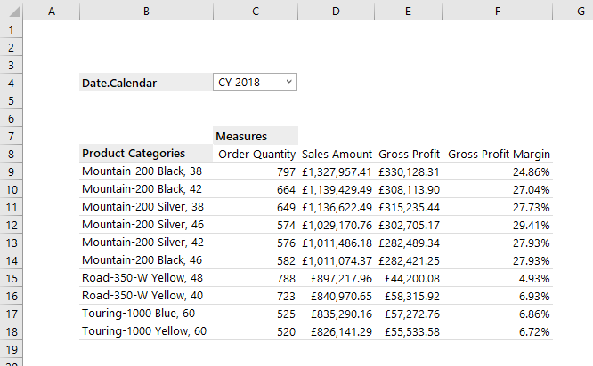Click sales amount £1,327,957.41 cell
Viewport: 593px width, 366px height.
tap(336, 171)
